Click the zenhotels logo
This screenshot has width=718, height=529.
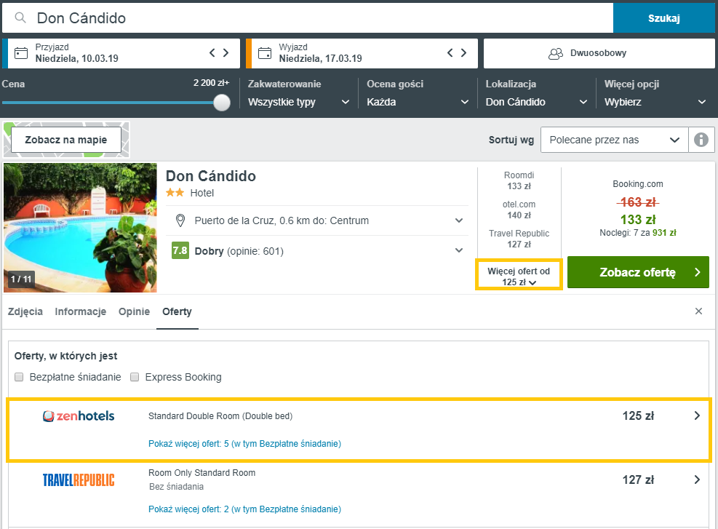tap(79, 416)
